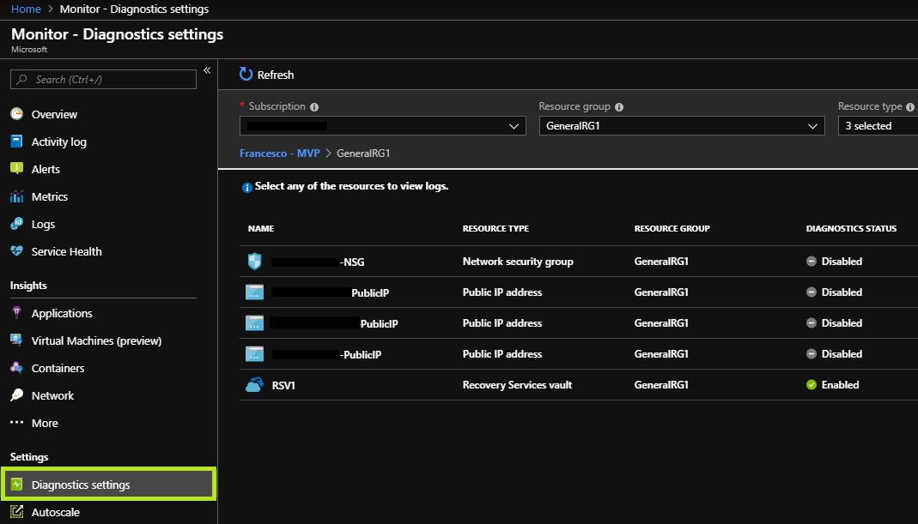Click the Resource group info icon
This screenshot has width=918, height=524.
[619, 107]
